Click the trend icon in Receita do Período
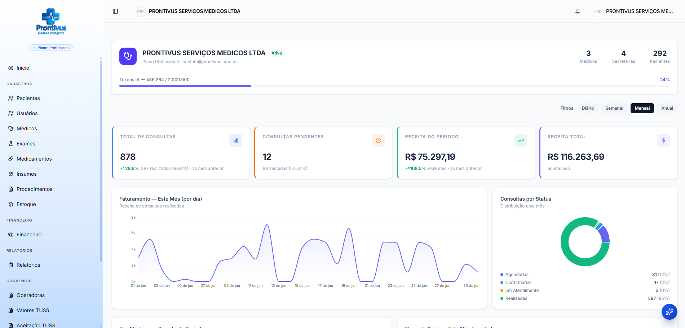Image resolution: width=685 pixels, height=328 pixels. click(x=521, y=140)
